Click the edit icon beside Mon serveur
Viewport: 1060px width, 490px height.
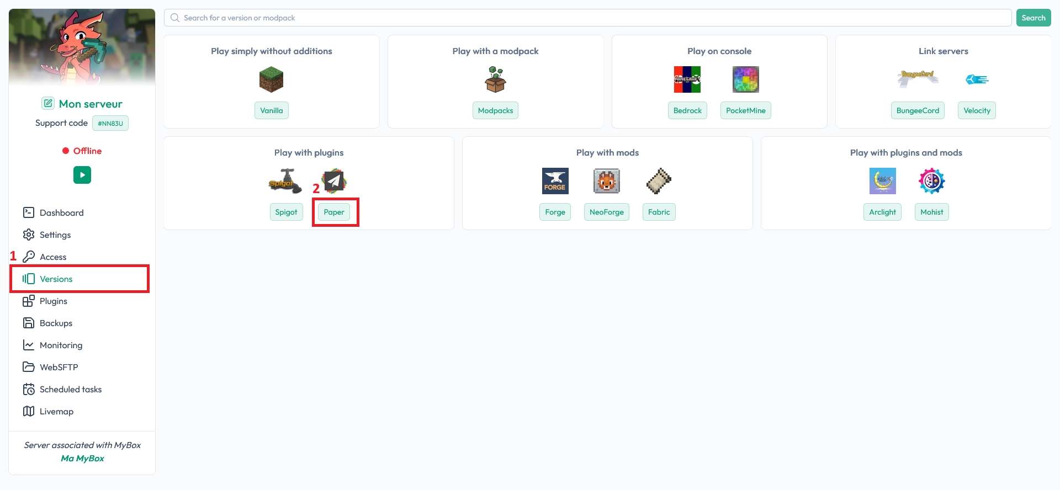click(x=48, y=103)
